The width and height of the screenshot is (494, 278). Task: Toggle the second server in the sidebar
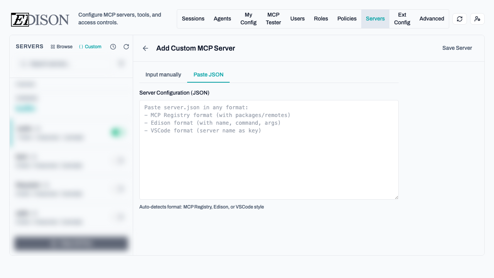point(119,160)
